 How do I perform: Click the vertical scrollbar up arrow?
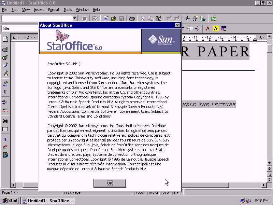pyautogui.click(x=269, y=37)
